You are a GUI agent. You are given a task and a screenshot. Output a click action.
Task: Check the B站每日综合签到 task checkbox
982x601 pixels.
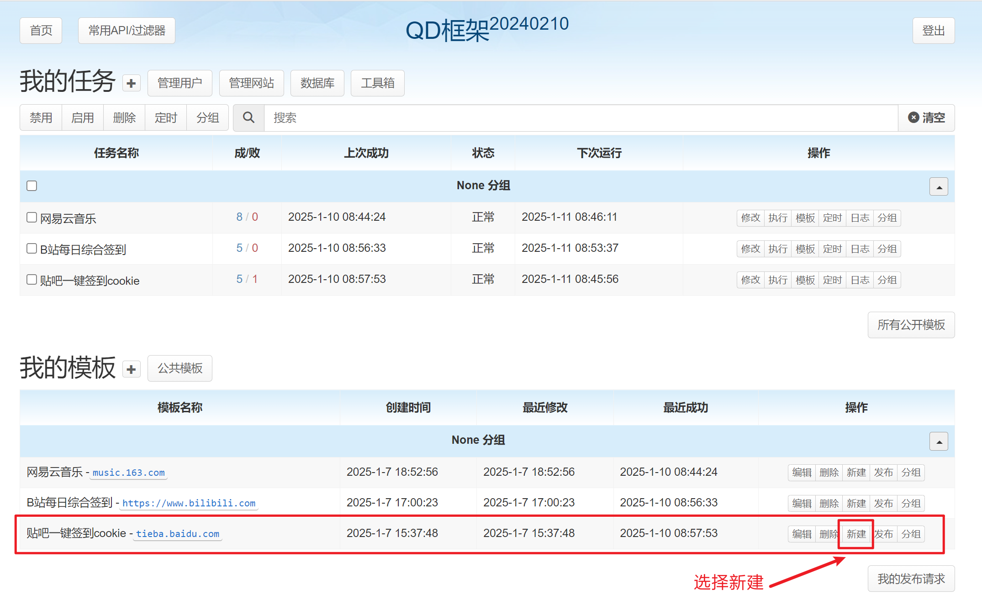point(32,248)
